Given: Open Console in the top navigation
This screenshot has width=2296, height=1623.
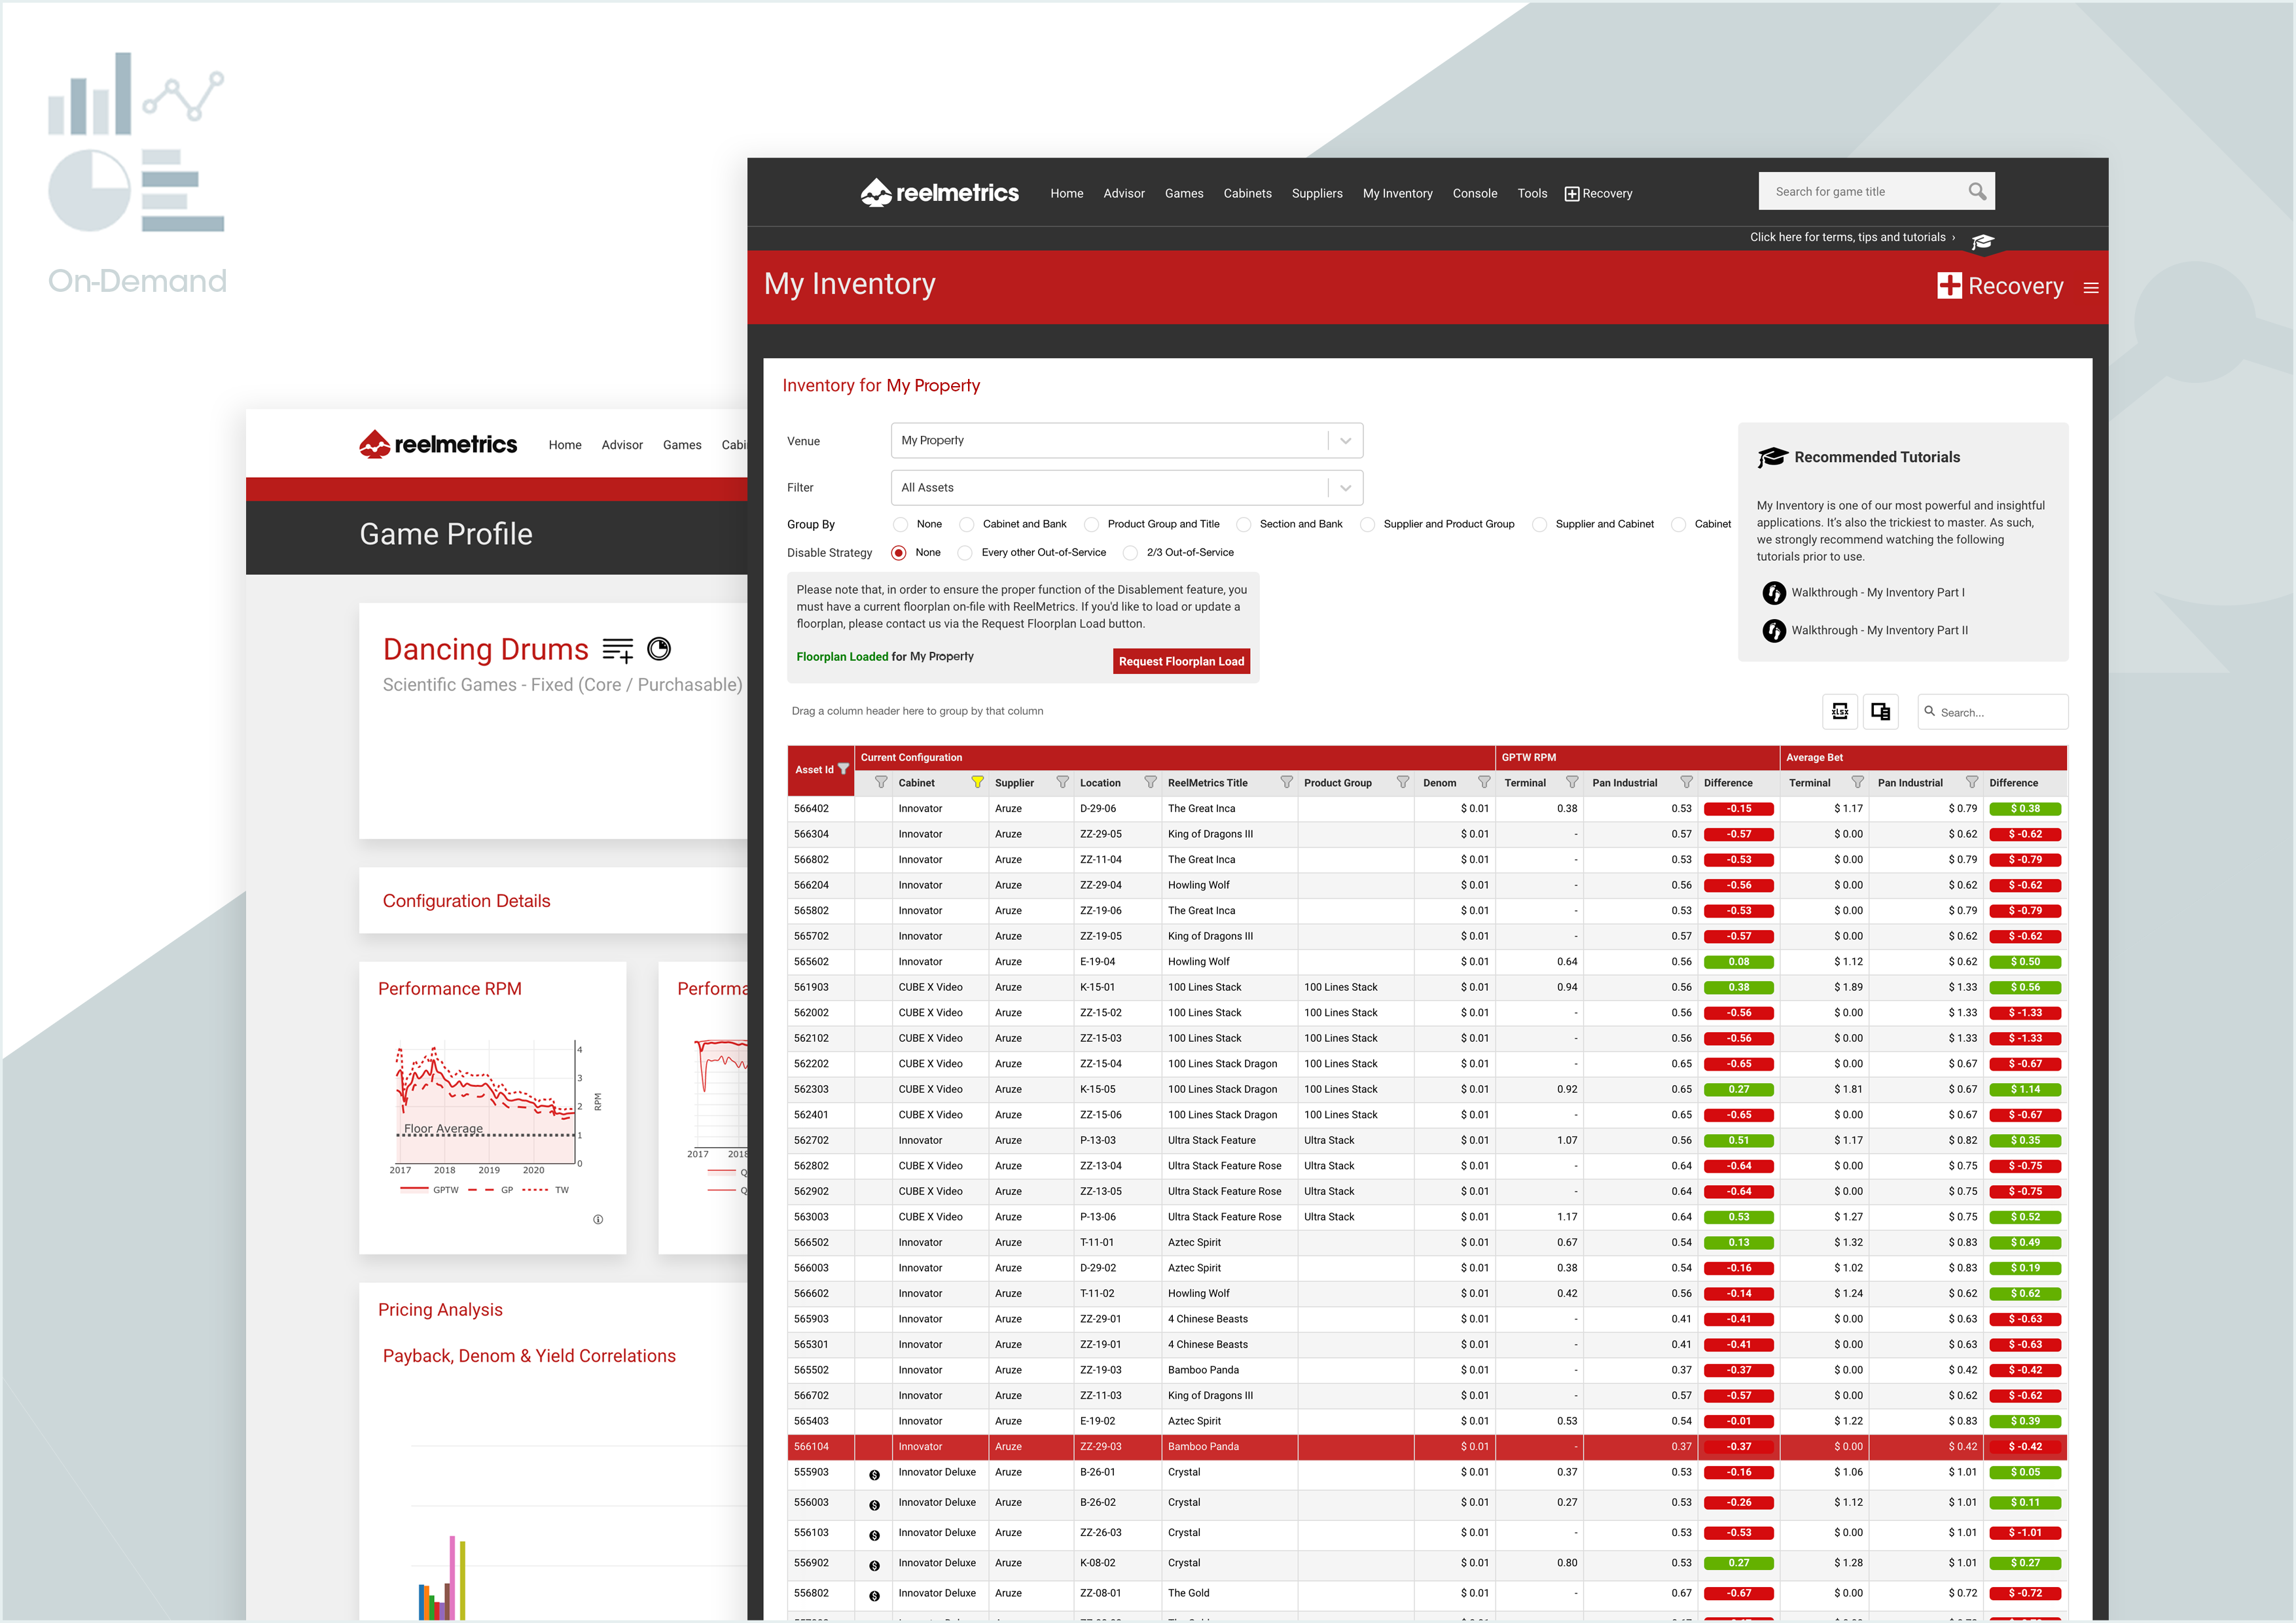Looking at the screenshot, I should coord(1474,193).
